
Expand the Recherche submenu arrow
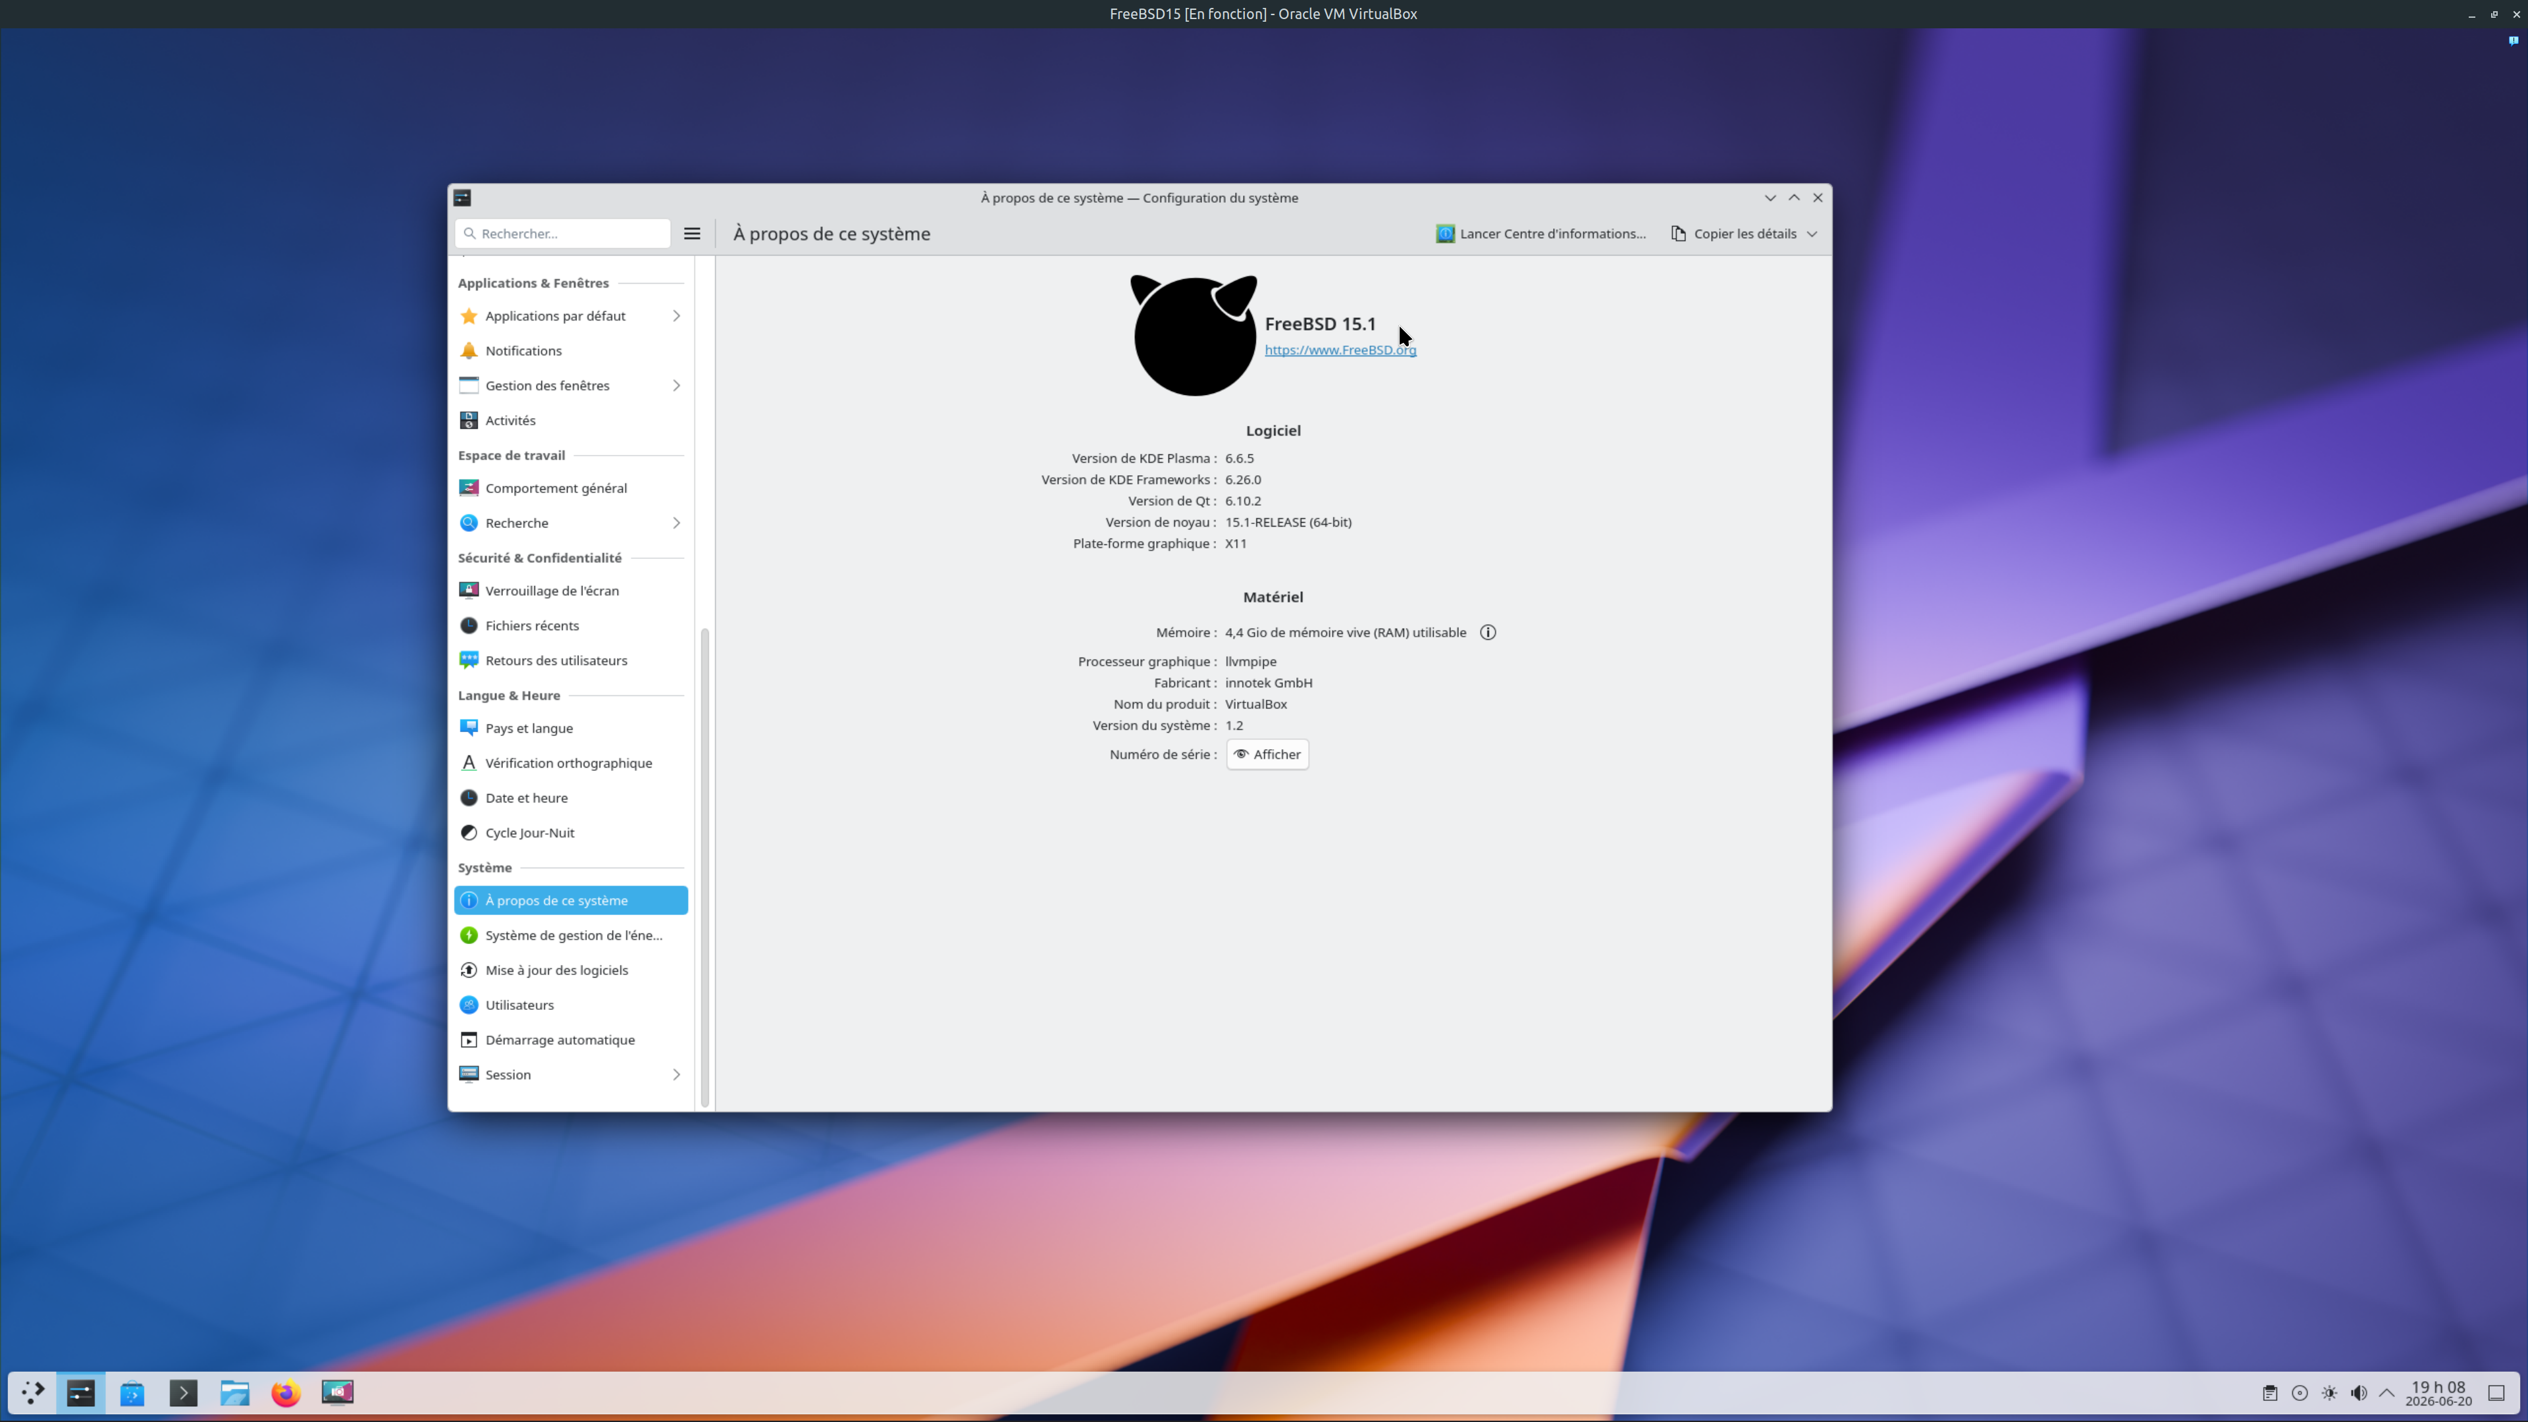pos(676,523)
